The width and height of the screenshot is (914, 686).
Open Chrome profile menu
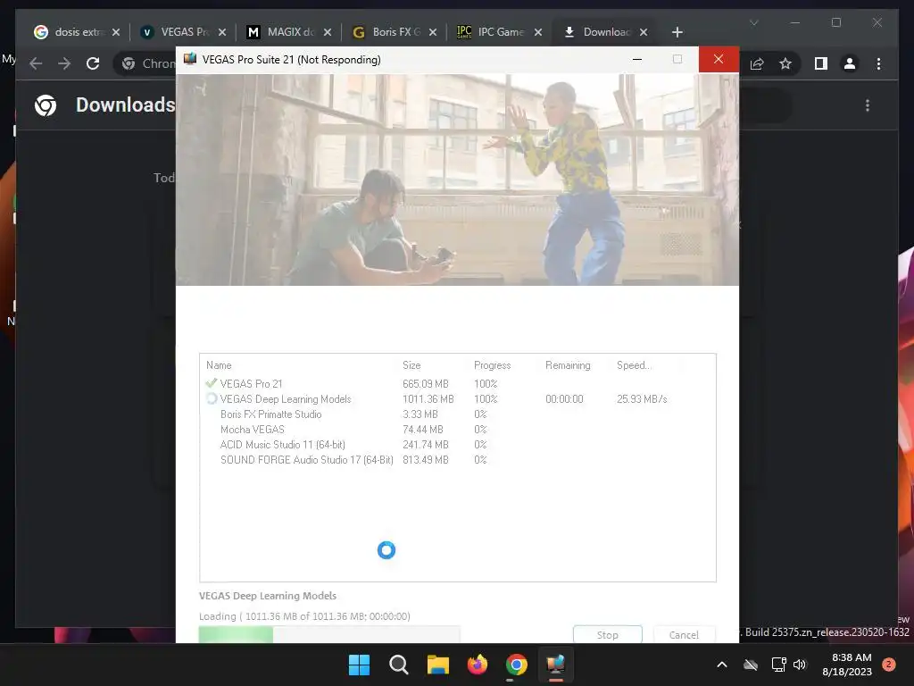tap(850, 63)
